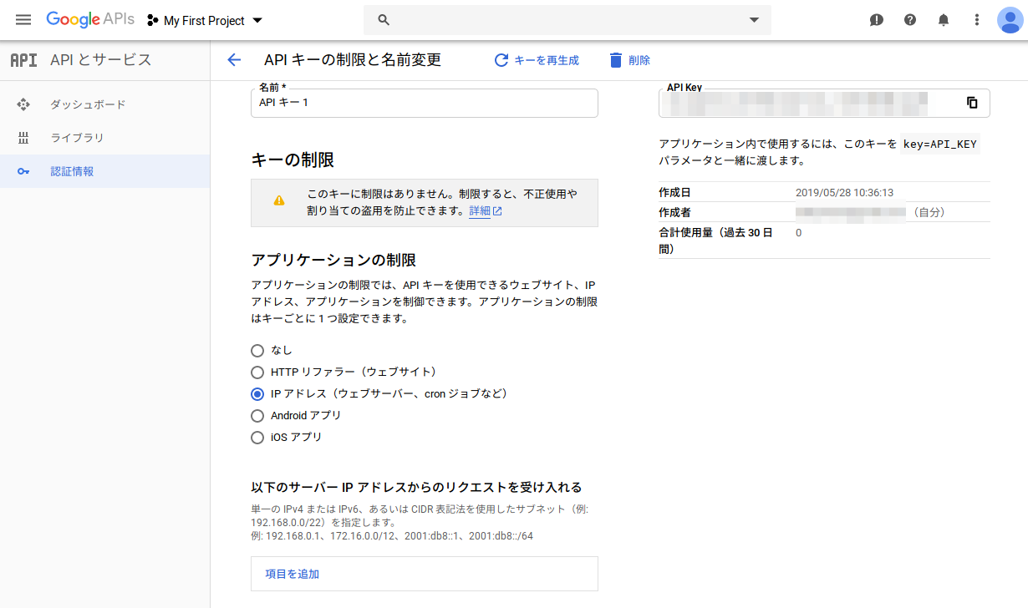
Task: Click the feedback alert icon in the header
Action: click(877, 20)
